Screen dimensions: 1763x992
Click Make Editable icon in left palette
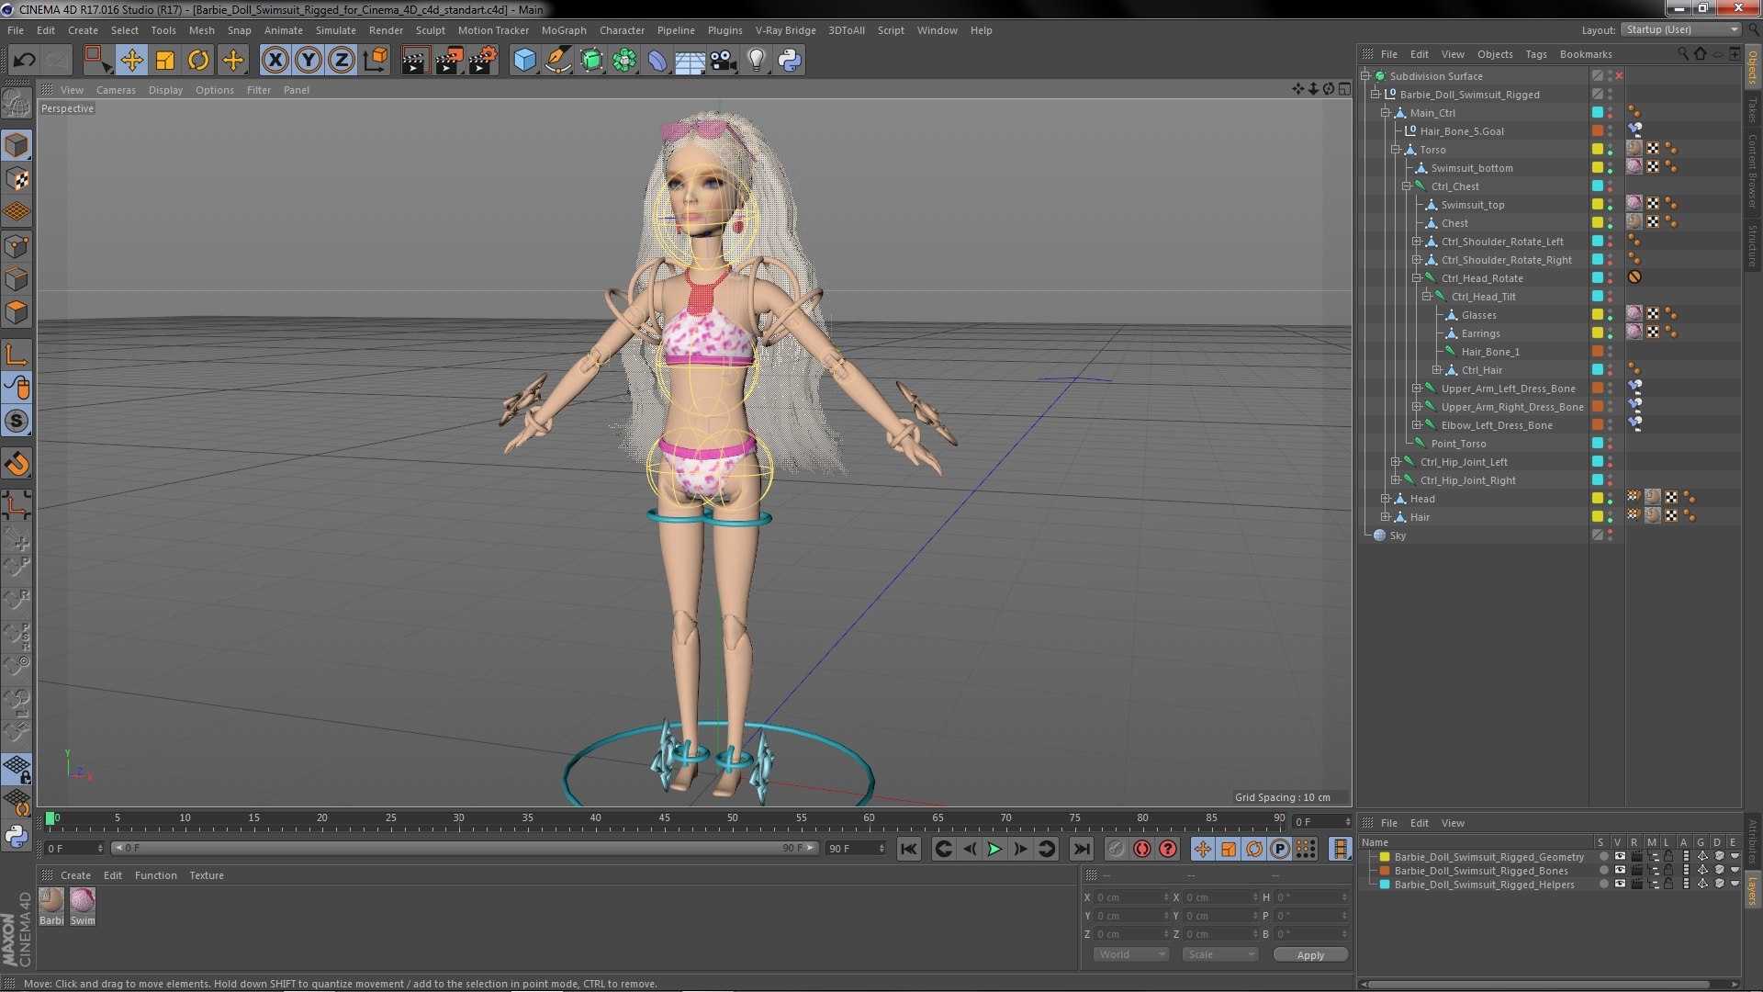point(17,103)
